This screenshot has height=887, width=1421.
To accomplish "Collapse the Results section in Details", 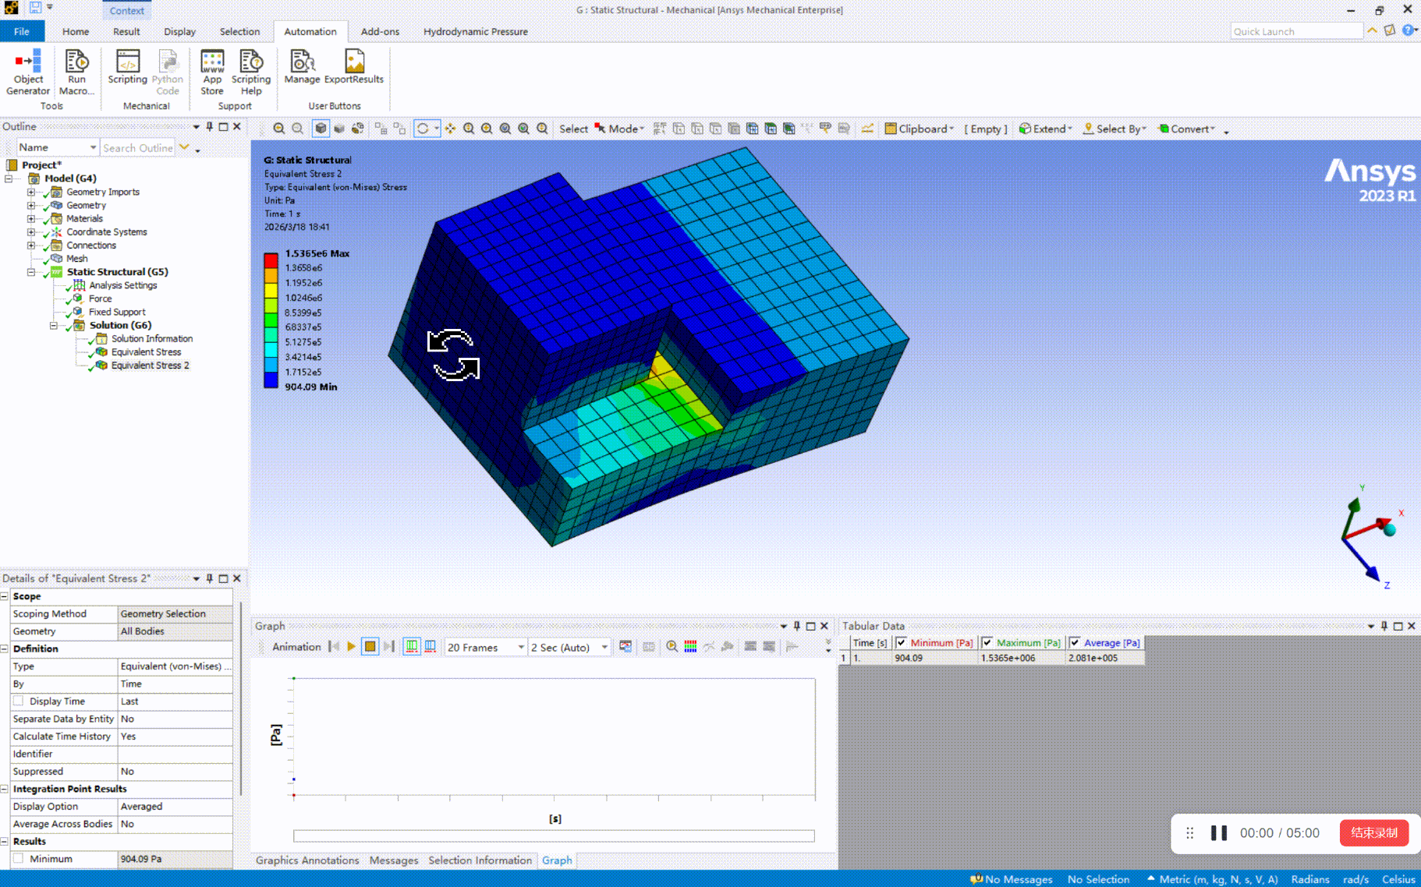I will [5, 842].
